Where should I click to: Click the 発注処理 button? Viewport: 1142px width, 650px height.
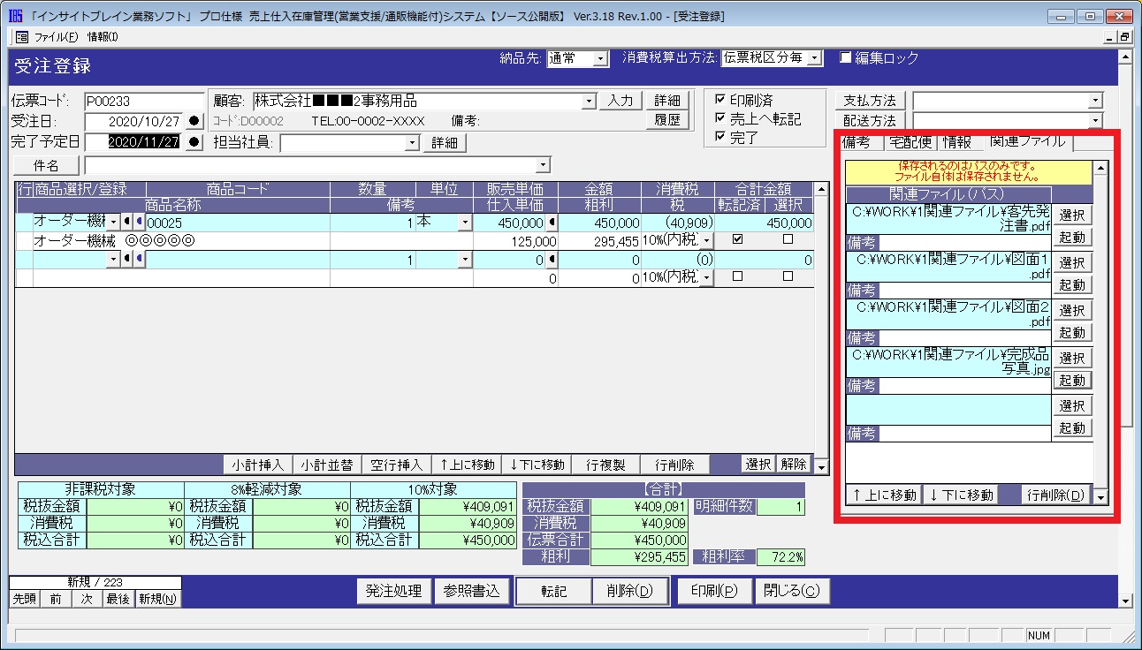pyautogui.click(x=394, y=592)
